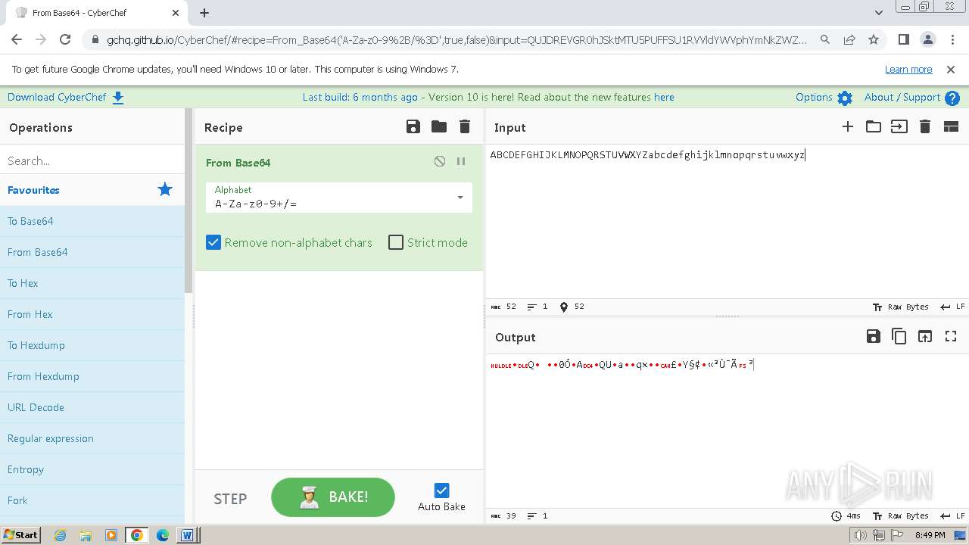The image size is (969, 545).
Task: Open Microsoft Word from taskbar
Action: pyautogui.click(x=187, y=535)
